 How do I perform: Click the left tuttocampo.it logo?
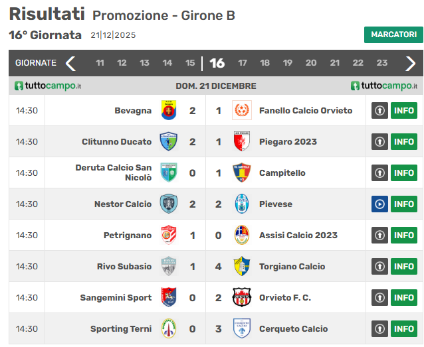[48, 86]
